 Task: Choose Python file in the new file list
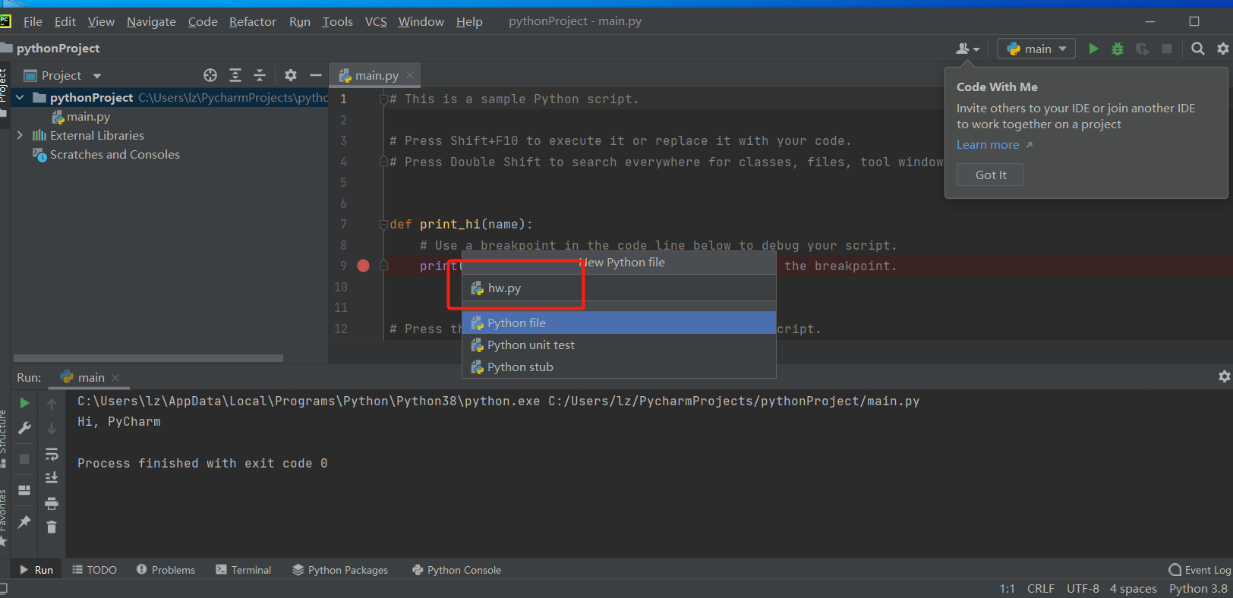pyautogui.click(x=619, y=323)
